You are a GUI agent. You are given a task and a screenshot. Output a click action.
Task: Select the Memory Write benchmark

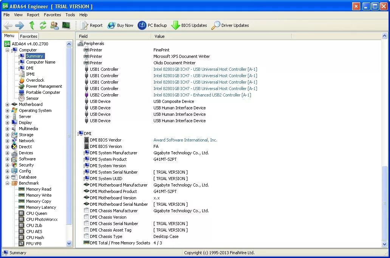pos(39,195)
